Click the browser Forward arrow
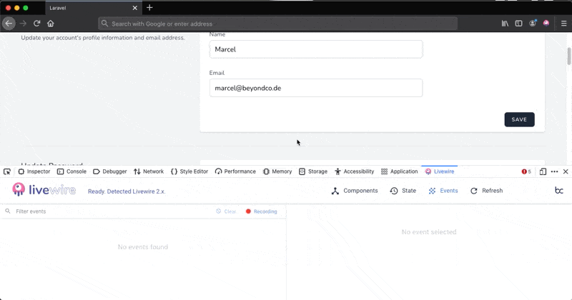 point(23,24)
